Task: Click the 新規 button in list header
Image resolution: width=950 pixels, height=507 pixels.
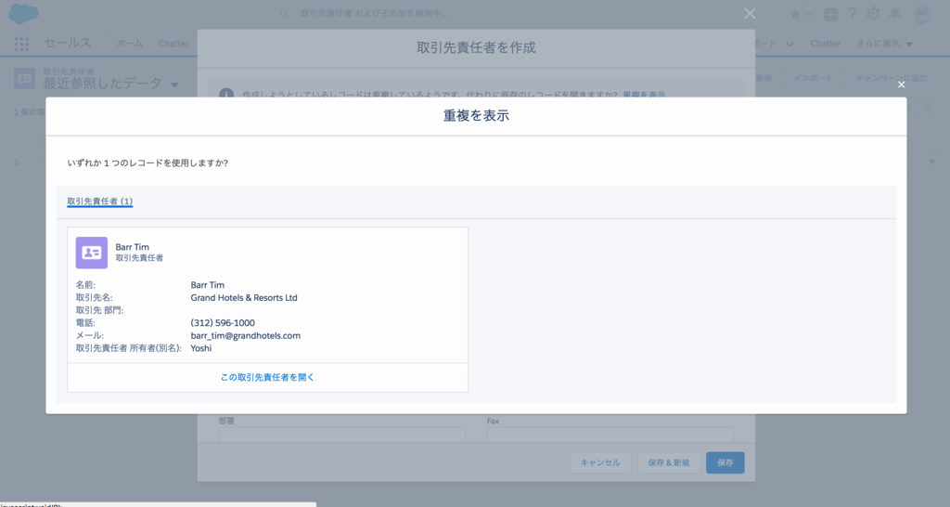Action: click(x=764, y=78)
